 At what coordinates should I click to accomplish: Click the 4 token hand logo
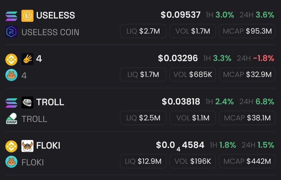click(28, 59)
